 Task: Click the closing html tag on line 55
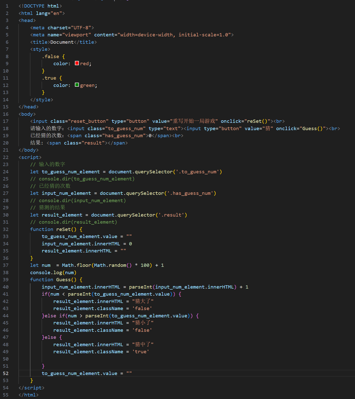[x=28, y=395]
